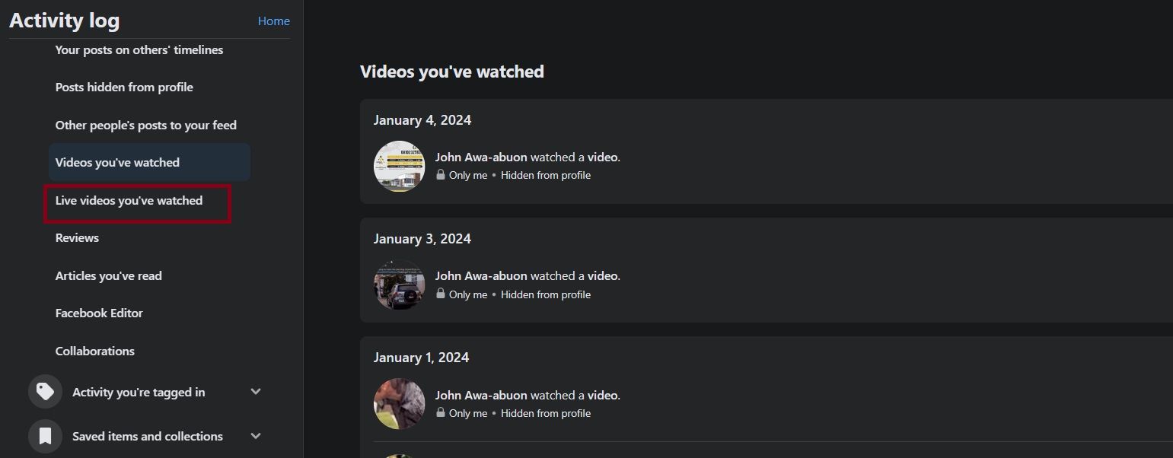Screen dimensions: 1173x458
Task: Click the lock icon on the January 4 entry
Action: (x=441, y=174)
